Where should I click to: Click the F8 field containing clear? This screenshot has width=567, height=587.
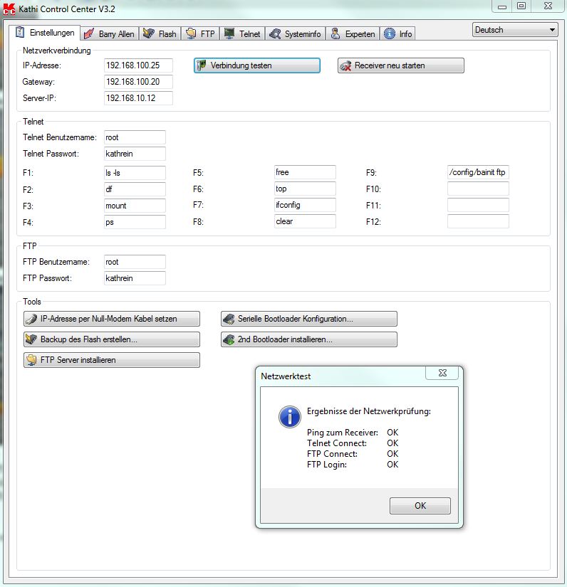pyautogui.click(x=305, y=221)
